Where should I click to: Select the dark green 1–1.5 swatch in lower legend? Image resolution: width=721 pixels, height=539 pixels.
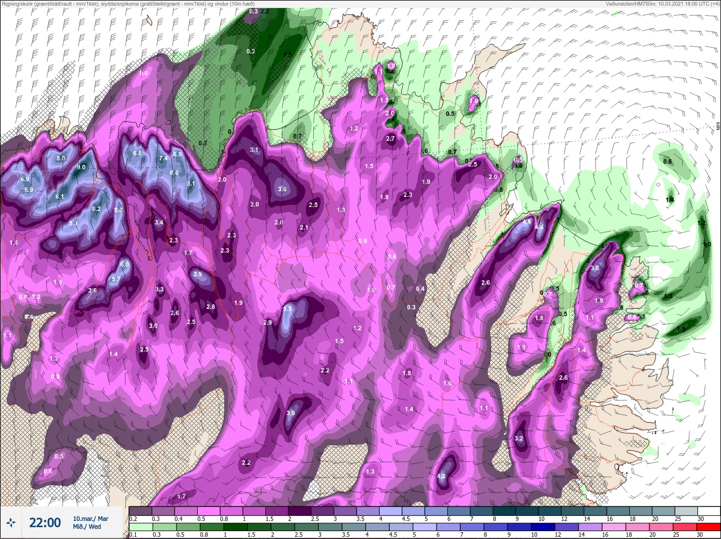pos(235,527)
